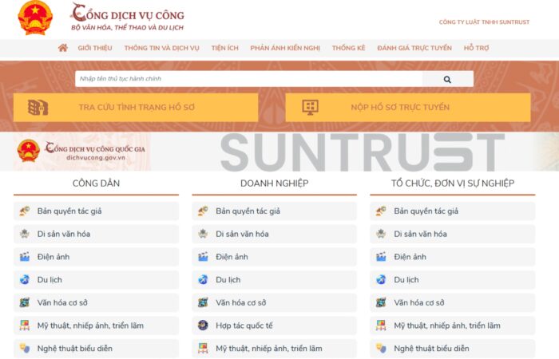This screenshot has height=359, width=559.
Task: Click Văn hóa cơ sở icon under Doanh nghiệp
Action: pos(203,302)
